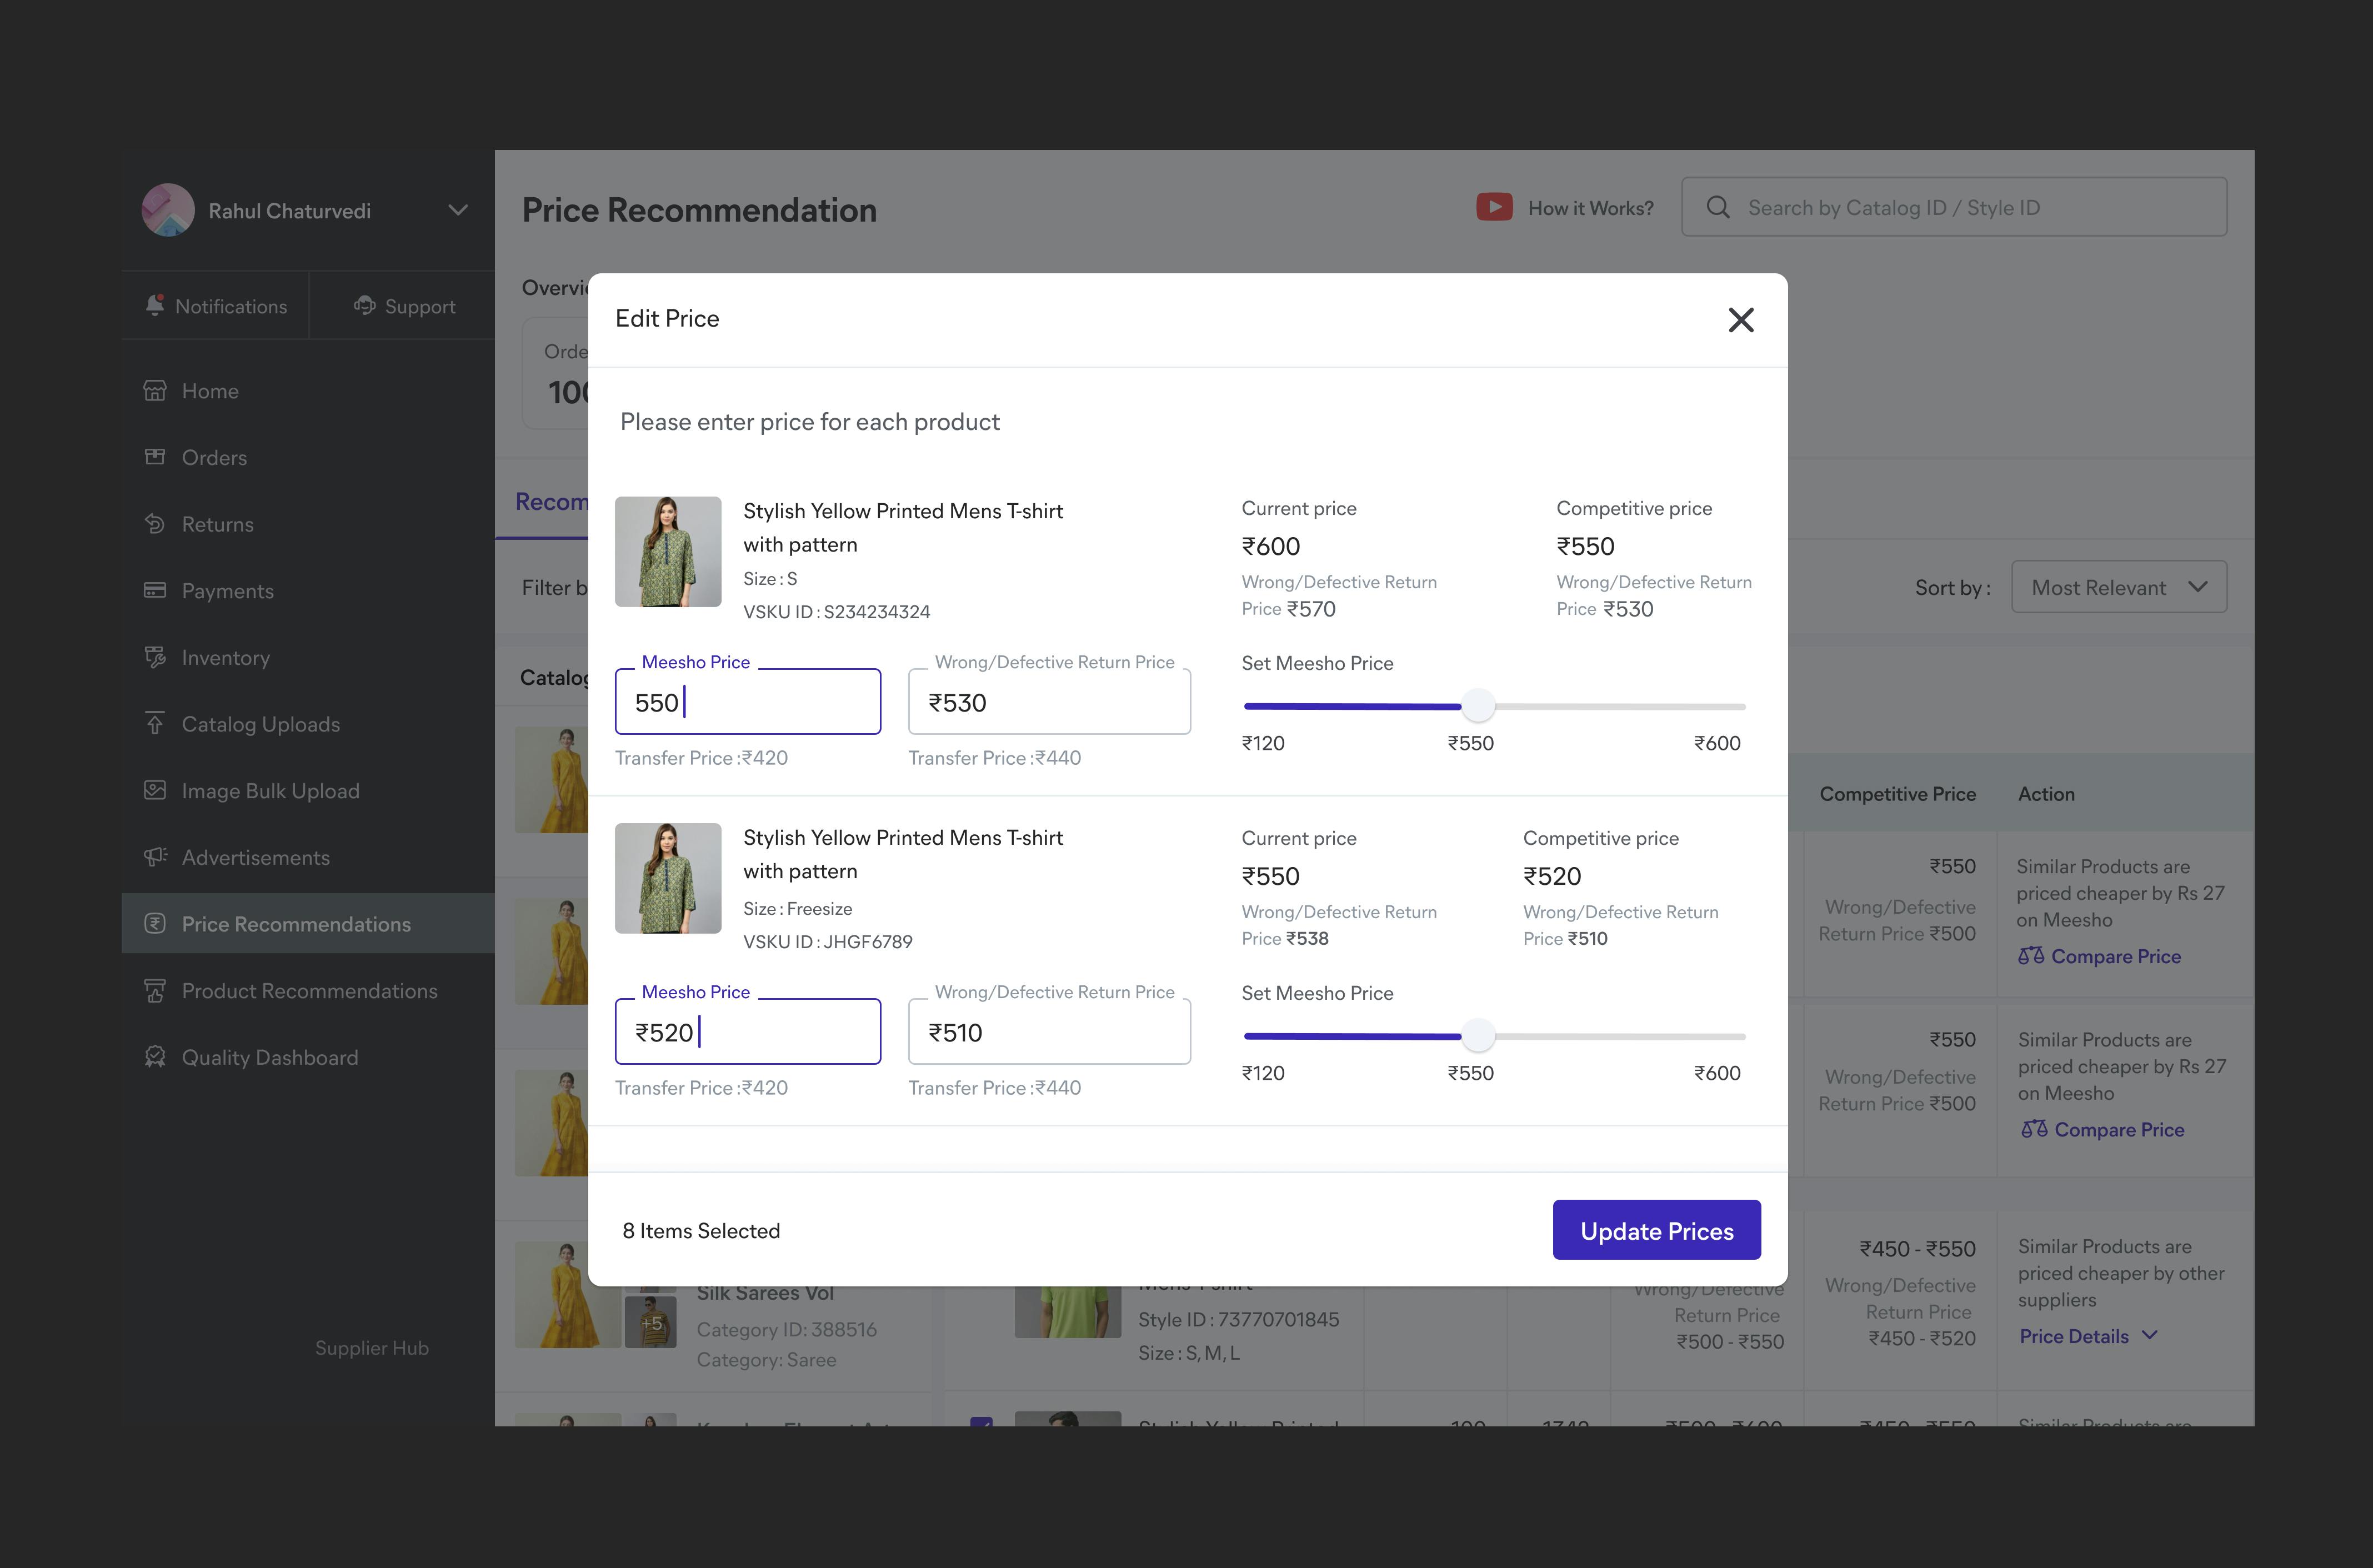Open Compare Price link in second row
Viewport: 2373px width, 1568px height.
click(x=2119, y=1130)
